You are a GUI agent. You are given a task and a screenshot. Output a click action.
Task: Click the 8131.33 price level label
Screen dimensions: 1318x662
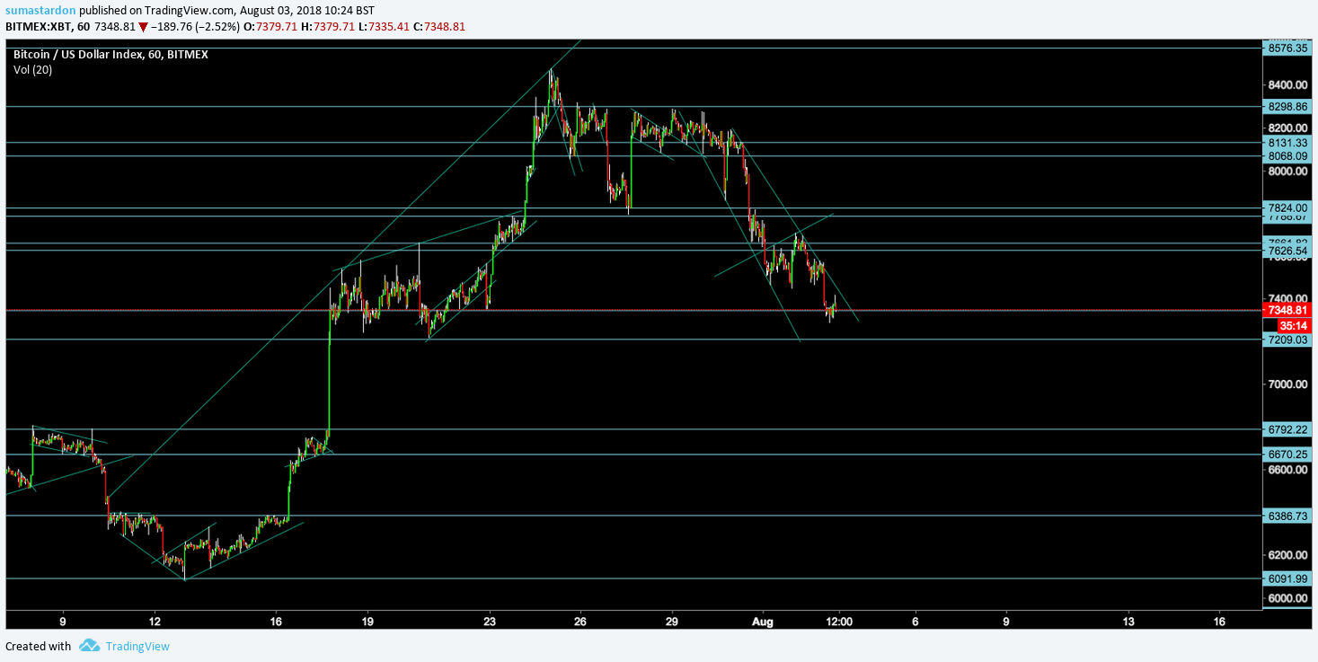(1287, 143)
